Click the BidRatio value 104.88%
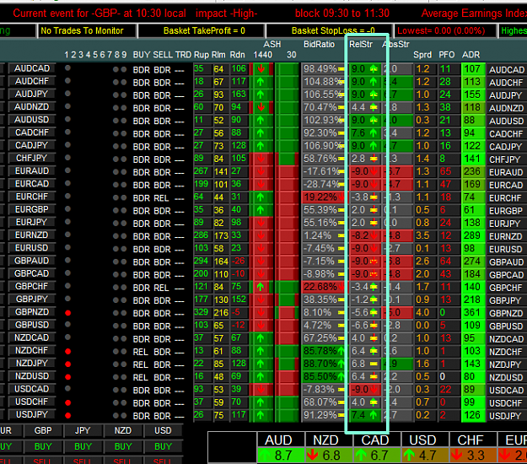The height and width of the screenshot is (464, 527). (x=323, y=82)
